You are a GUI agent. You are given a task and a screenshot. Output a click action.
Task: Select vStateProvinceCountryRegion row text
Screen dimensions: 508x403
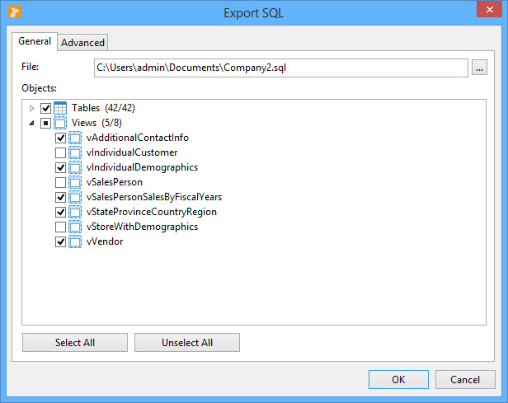(x=151, y=212)
